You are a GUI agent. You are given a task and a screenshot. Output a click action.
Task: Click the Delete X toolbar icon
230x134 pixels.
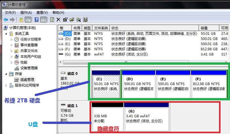click(59, 20)
